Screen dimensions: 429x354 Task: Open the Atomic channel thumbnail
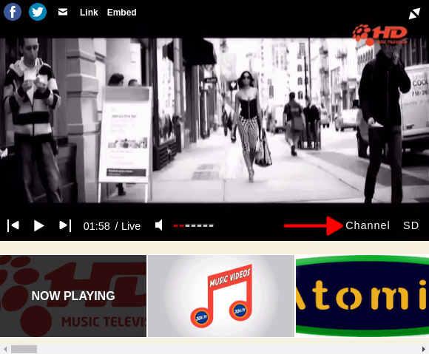[x=362, y=296]
